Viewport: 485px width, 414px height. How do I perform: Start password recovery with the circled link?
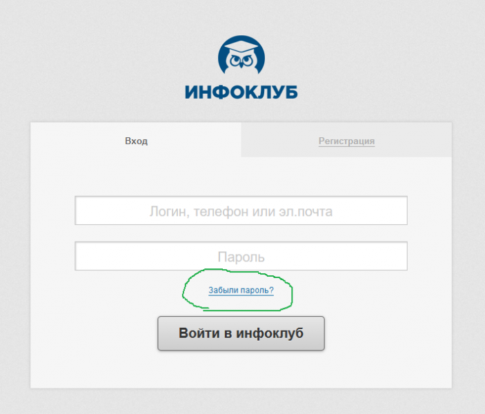tap(241, 290)
